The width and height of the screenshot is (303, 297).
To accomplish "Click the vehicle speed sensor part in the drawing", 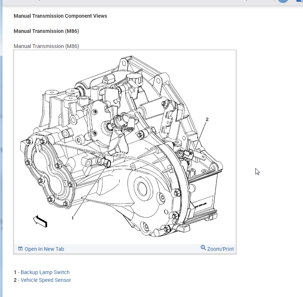I will coord(186,154).
